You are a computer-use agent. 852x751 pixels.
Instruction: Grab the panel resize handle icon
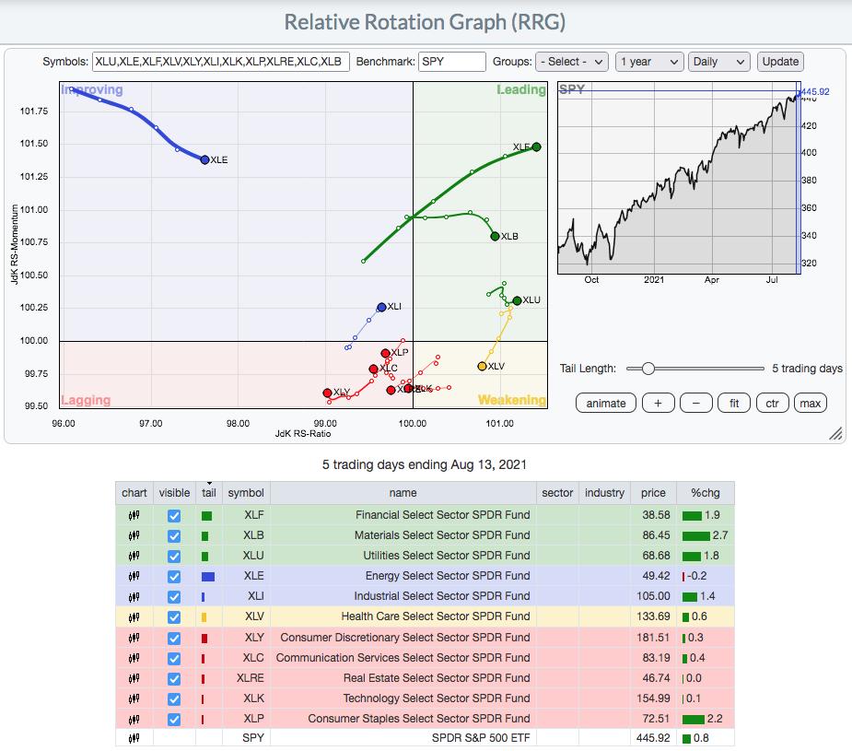click(835, 433)
